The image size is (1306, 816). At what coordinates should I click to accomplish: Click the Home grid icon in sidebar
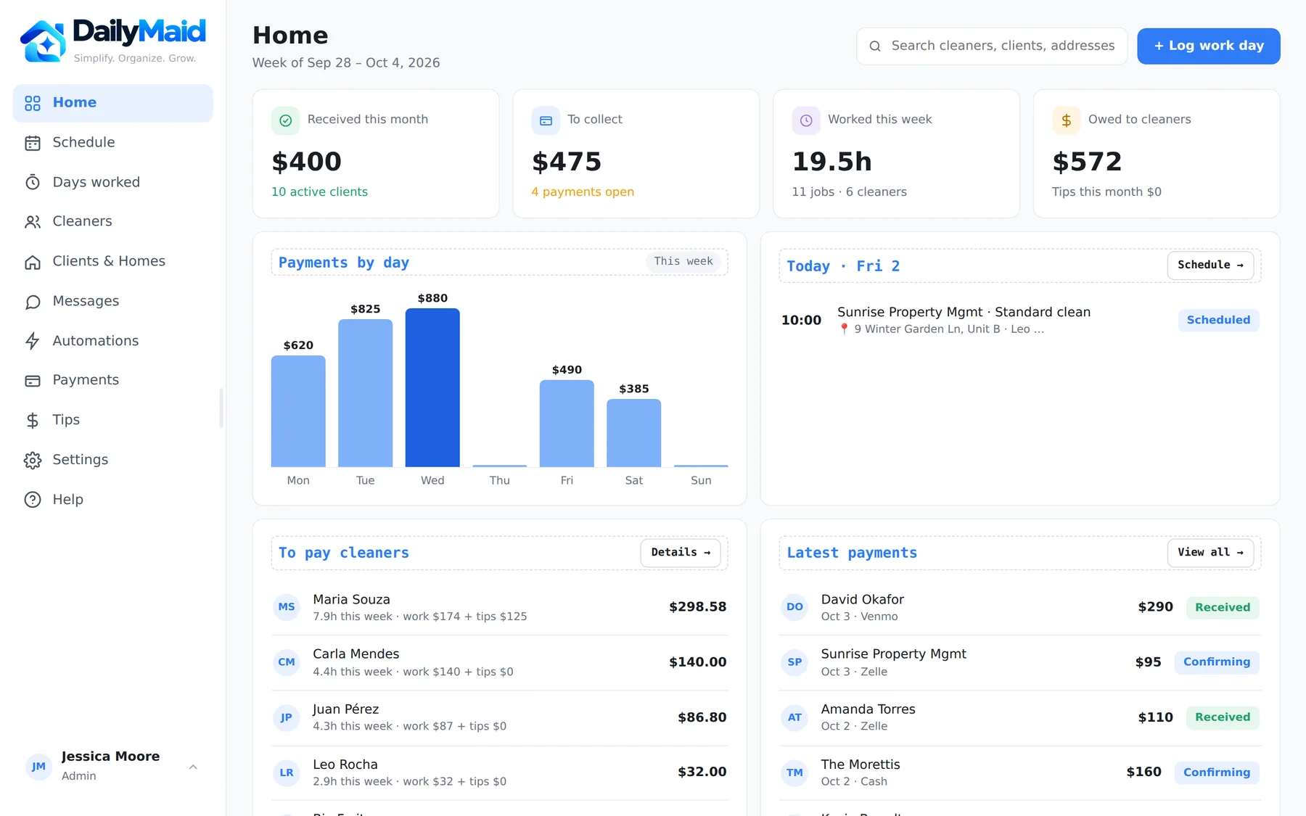pos(33,103)
